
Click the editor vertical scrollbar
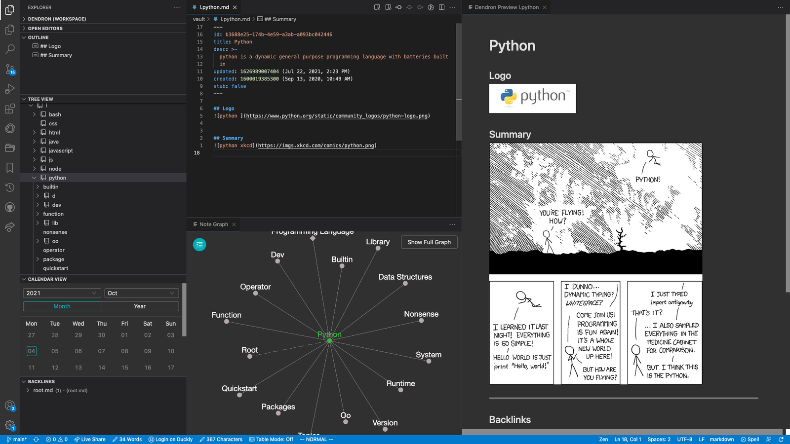point(459,81)
